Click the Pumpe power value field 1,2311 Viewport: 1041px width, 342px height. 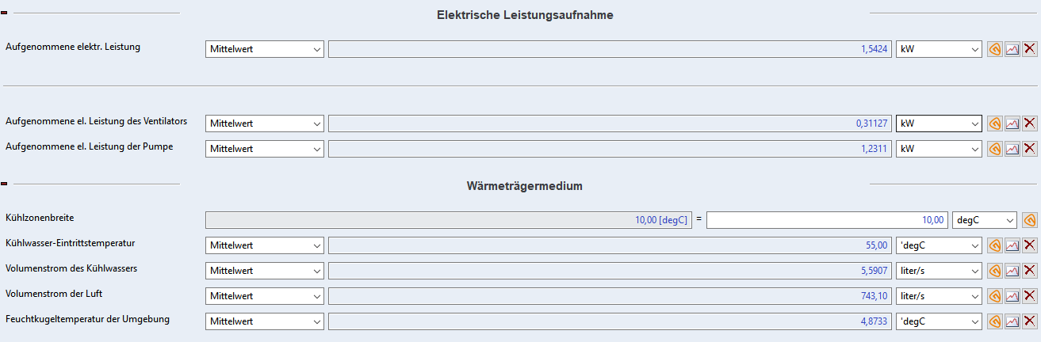point(610,149)
